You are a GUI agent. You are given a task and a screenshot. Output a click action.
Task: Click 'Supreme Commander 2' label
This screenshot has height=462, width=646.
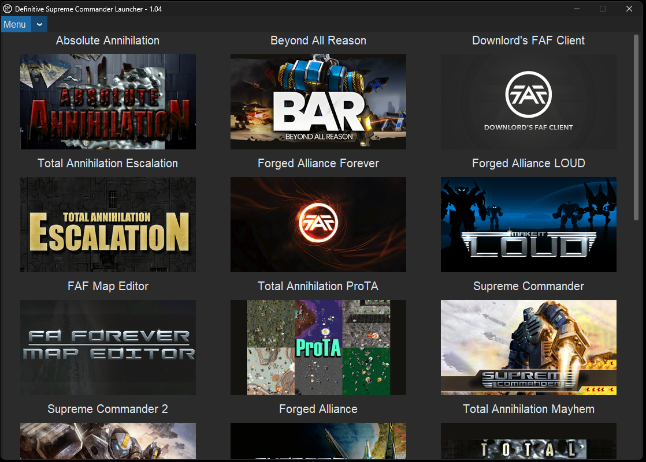coord(107,409)
